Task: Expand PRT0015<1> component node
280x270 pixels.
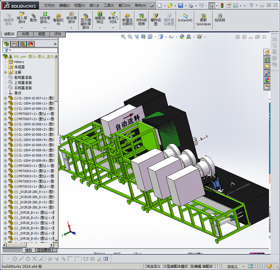Action: click(5, 187)
